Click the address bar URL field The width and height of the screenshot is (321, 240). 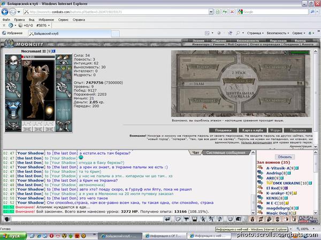point(117,12)
